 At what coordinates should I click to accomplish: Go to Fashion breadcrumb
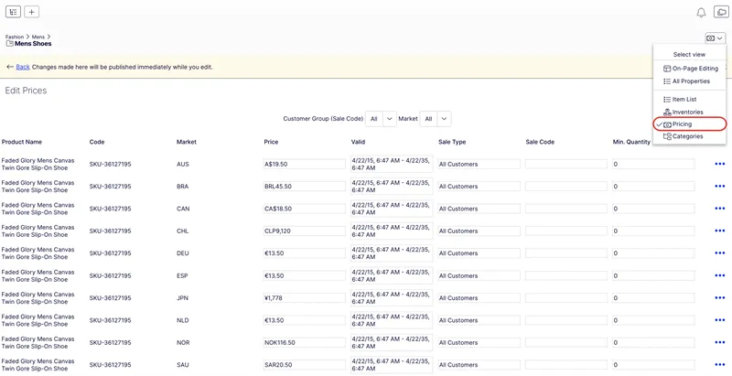[x=15, y=37]
